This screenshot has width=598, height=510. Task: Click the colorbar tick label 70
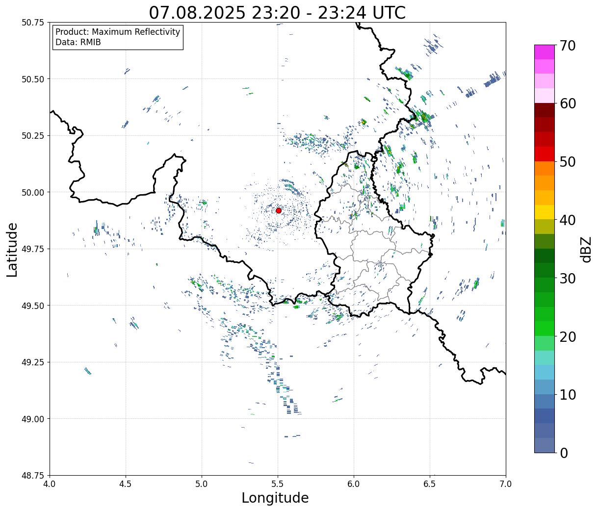[x=567, y=46]
